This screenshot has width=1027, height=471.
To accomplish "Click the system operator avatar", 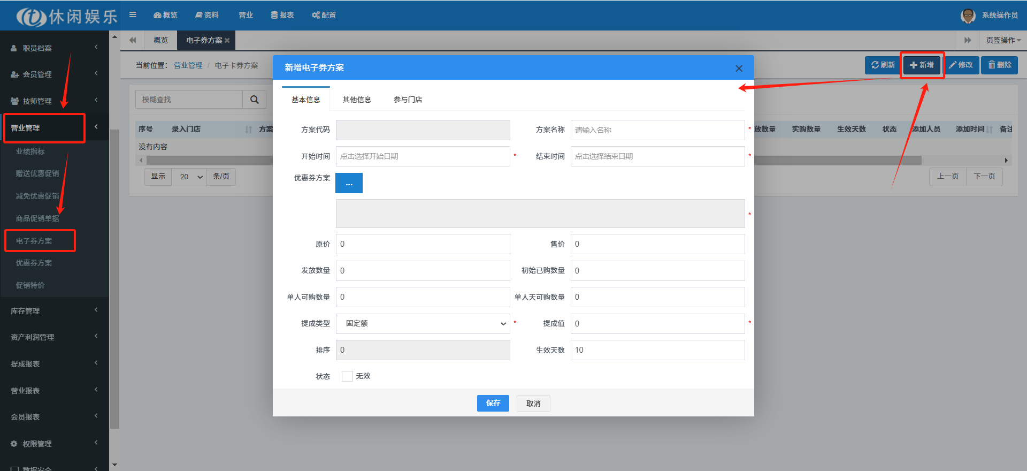I will 968,16.
